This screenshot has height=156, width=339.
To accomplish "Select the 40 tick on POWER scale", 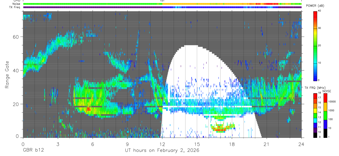I will click(320, 11).
